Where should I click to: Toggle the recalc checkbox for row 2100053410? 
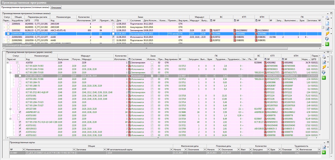coord(8,34)
